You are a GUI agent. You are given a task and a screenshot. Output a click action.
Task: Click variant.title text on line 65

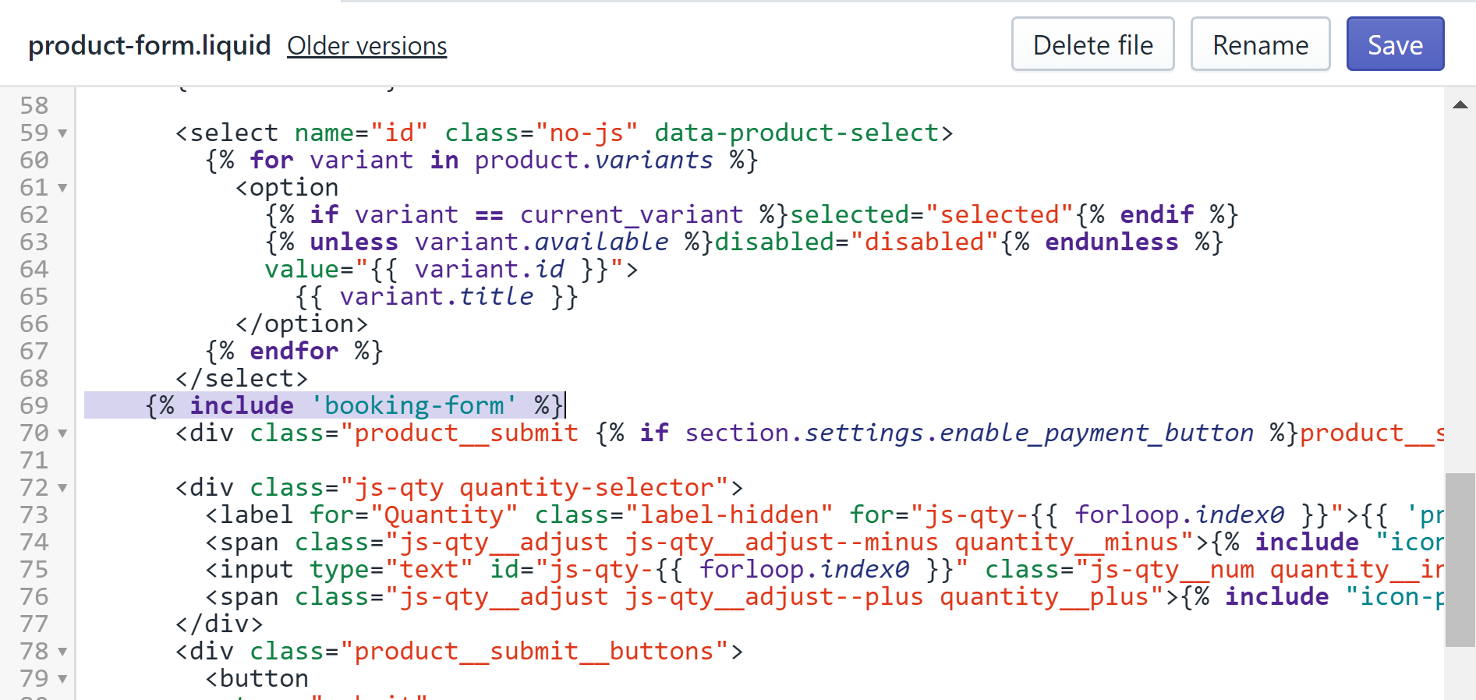[437, 296]
